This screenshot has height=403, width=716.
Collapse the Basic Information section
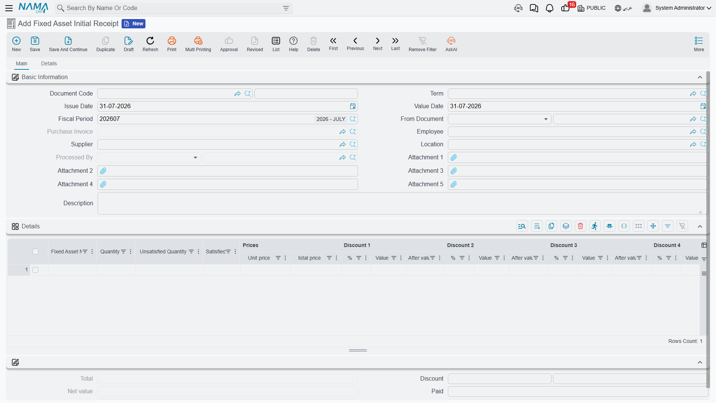(700, 77)
